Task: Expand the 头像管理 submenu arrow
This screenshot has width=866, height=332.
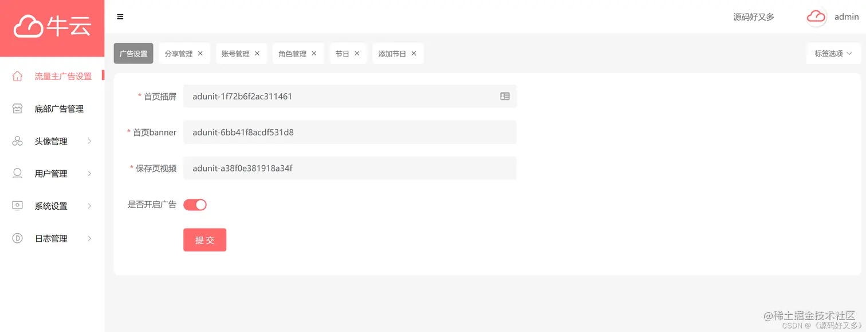Action: (89, 141)
